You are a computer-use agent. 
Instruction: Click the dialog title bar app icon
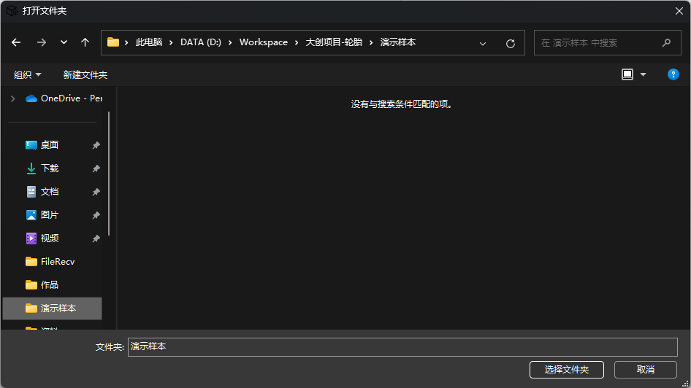[12, 10]
